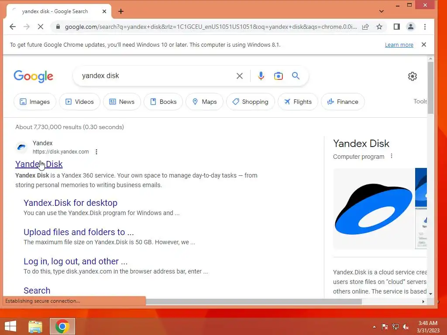Open File Explorer from taskbar
The height and width of the screenshot is (335, 447).
tap(35, 326)
